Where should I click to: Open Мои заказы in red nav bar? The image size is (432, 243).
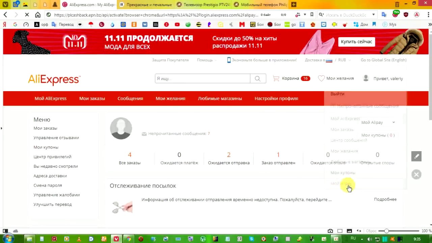(x=92, y=99)
